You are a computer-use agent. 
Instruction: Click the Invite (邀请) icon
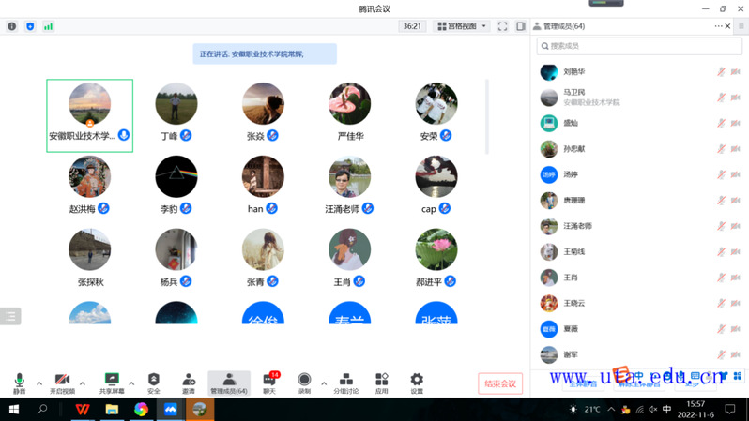[x=189, y=382]
